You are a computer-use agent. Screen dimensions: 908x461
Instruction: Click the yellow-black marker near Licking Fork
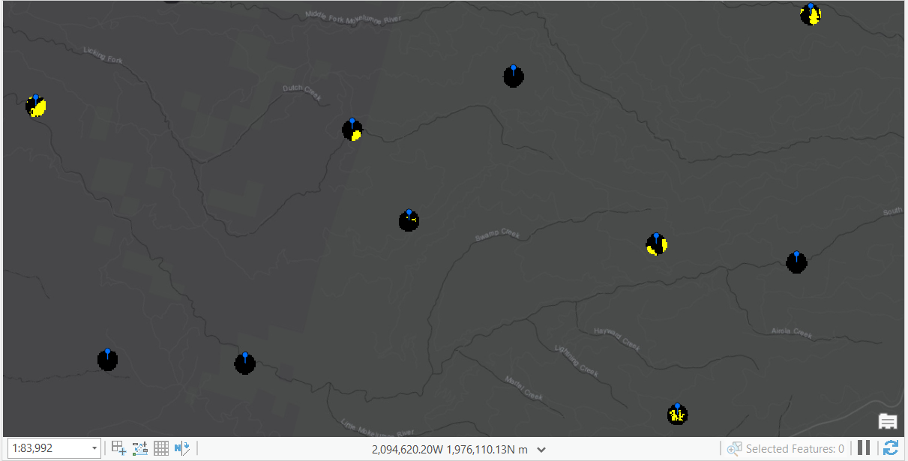pyautogui.click(x=36, y=106)
